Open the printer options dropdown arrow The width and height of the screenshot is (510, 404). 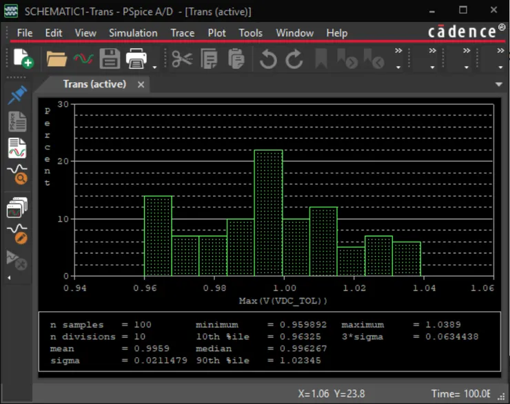coord(154,67)
